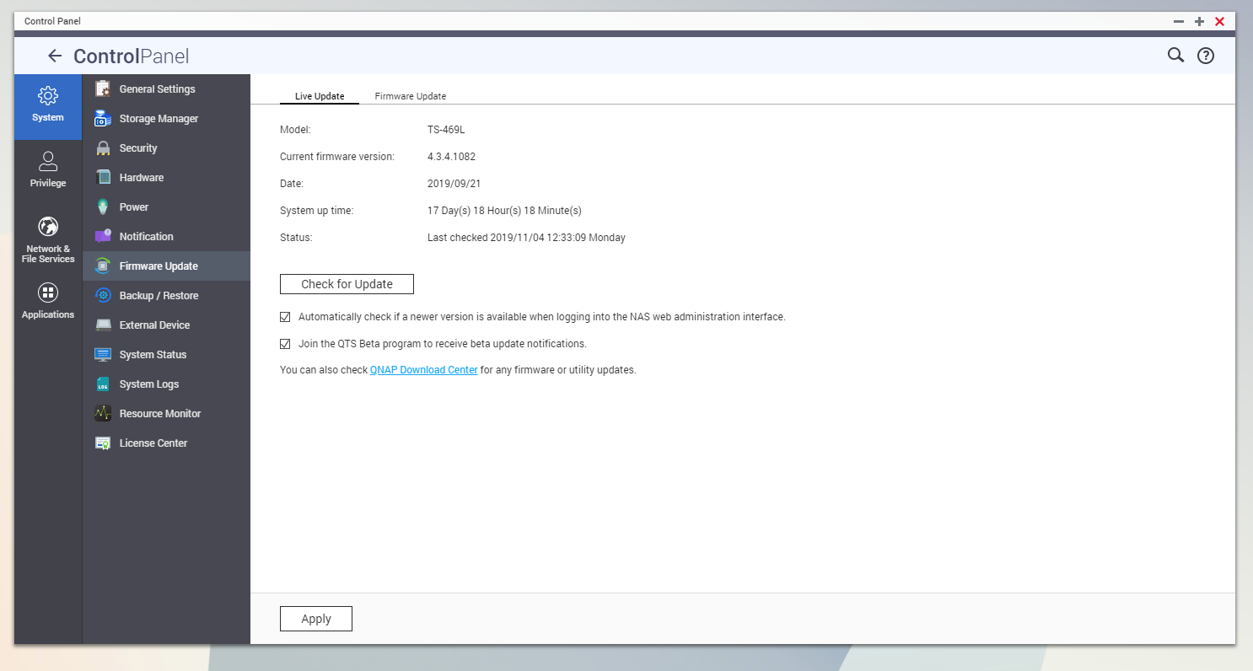Click the Hardware chip icon
Screen dimensions: 1253x671
pos(103,177)
